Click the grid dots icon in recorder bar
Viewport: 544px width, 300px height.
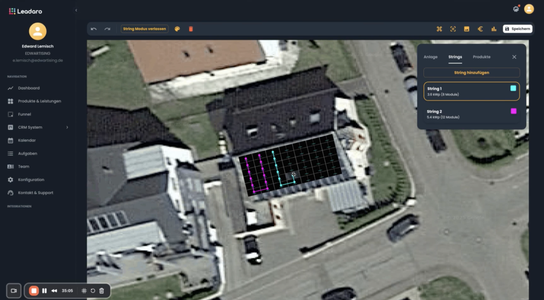click(x=84, y=290)
